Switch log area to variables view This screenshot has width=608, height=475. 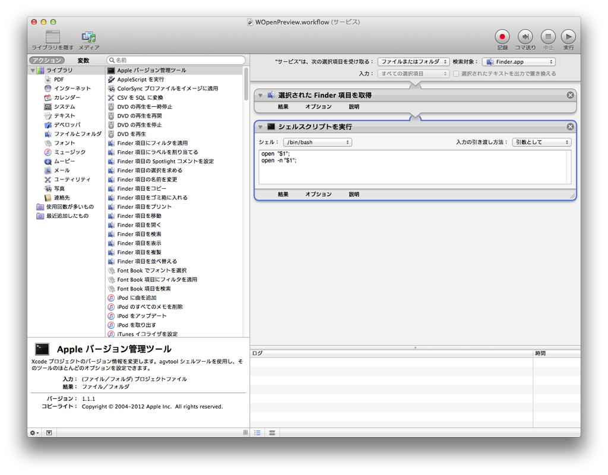pyautogui.click(x=272, y=433)
